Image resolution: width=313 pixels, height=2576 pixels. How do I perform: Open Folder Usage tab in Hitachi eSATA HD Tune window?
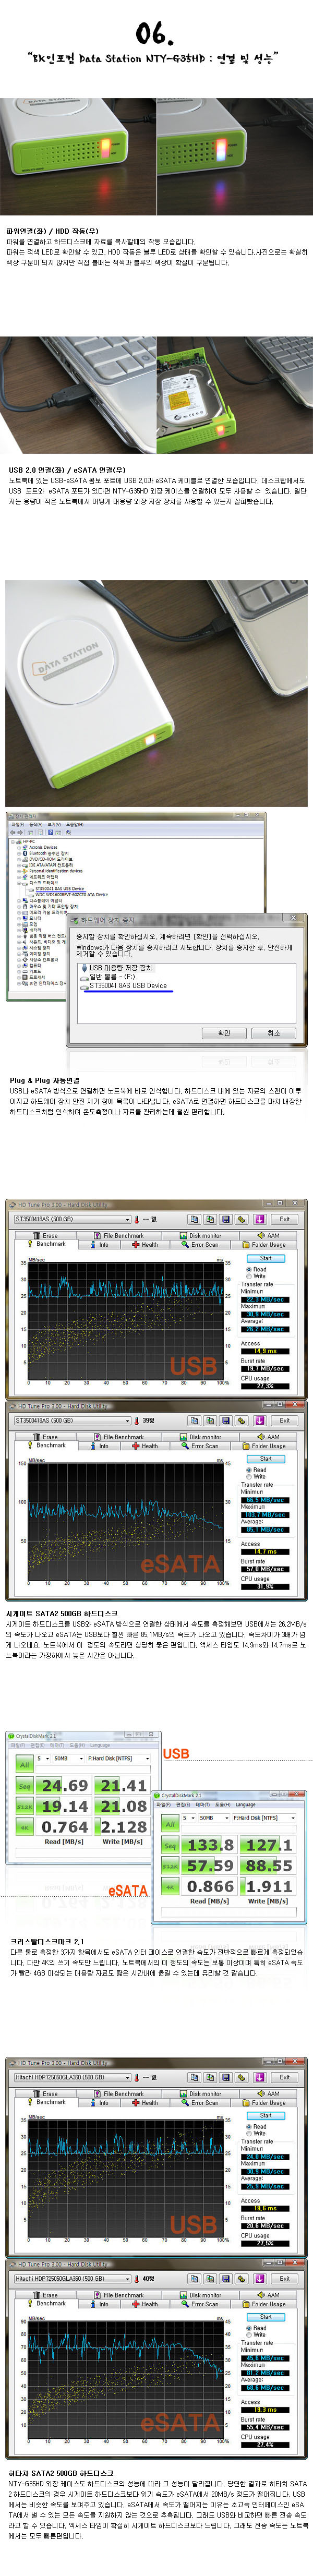(265, 2304)
